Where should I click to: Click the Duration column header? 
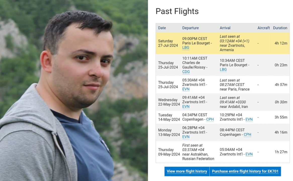point(280,28)
